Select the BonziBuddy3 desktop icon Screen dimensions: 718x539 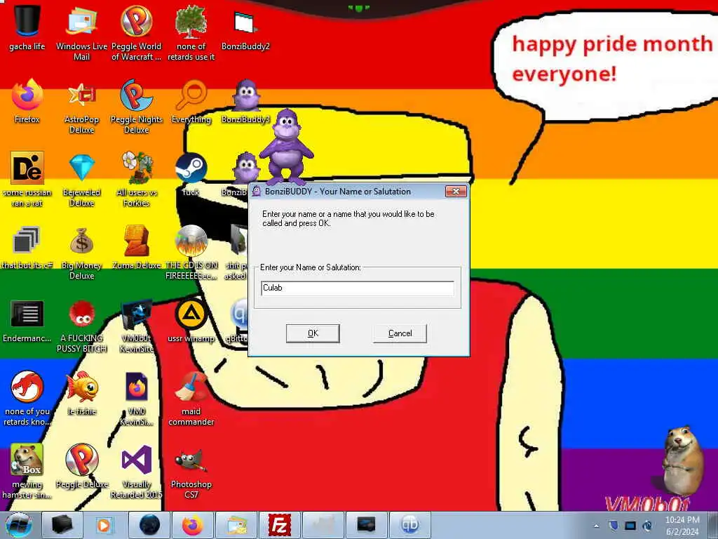coord(246,95)
